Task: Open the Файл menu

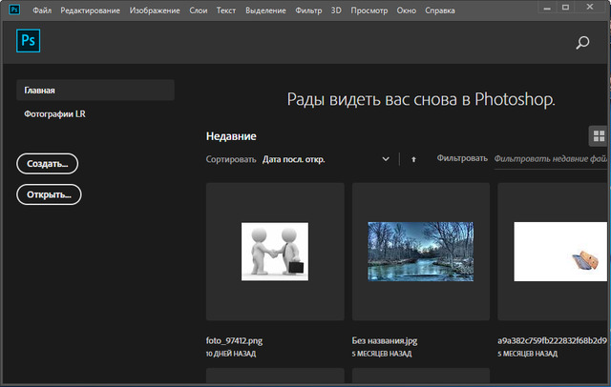Action: coord(42,10)
